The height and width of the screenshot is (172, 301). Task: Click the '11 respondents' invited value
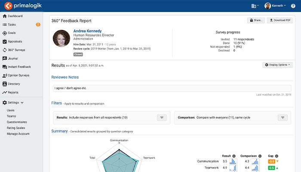[244, 40]
